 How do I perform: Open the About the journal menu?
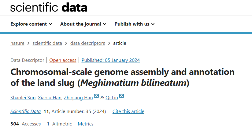[x=83, y=24]
